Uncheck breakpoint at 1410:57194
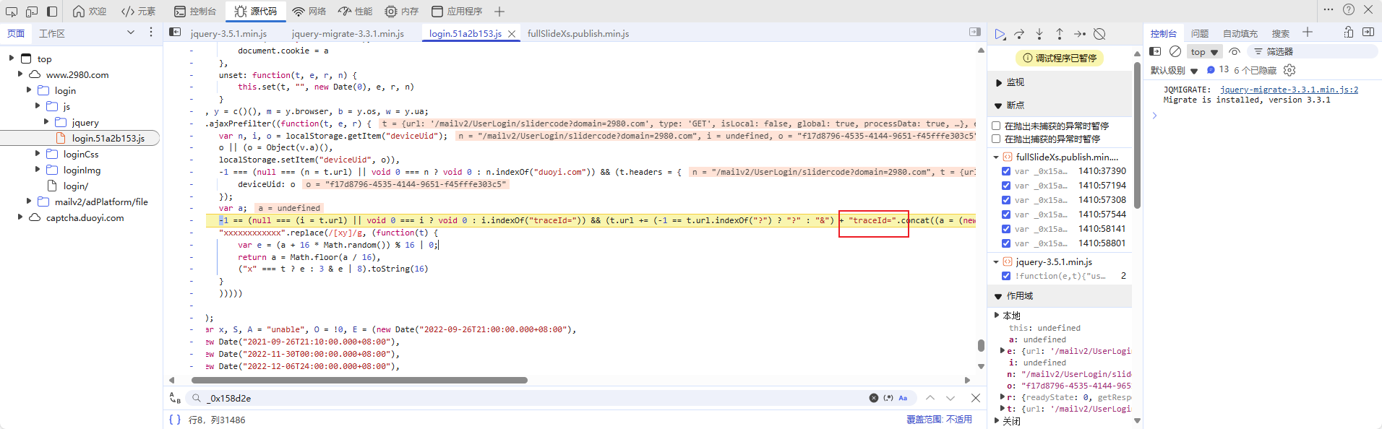The image size is (1382, 429). coord(1006,186)
